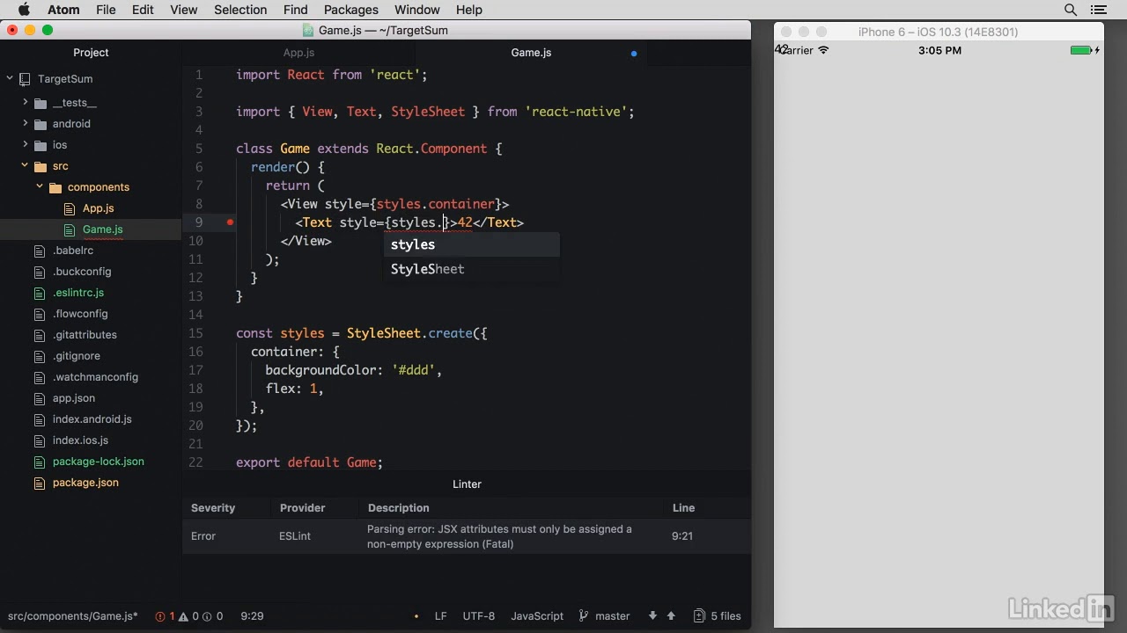
Task: Jump to linter error at 9:21
Action: pyautogui.click(x=682, y=535)
